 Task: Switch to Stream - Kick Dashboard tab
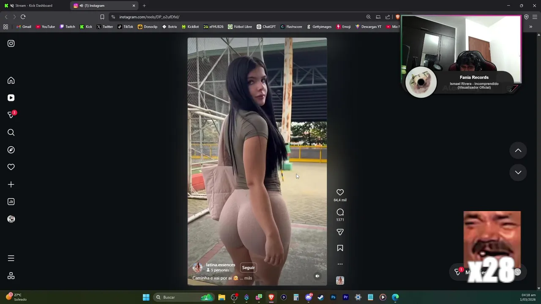tap(34, 5)
